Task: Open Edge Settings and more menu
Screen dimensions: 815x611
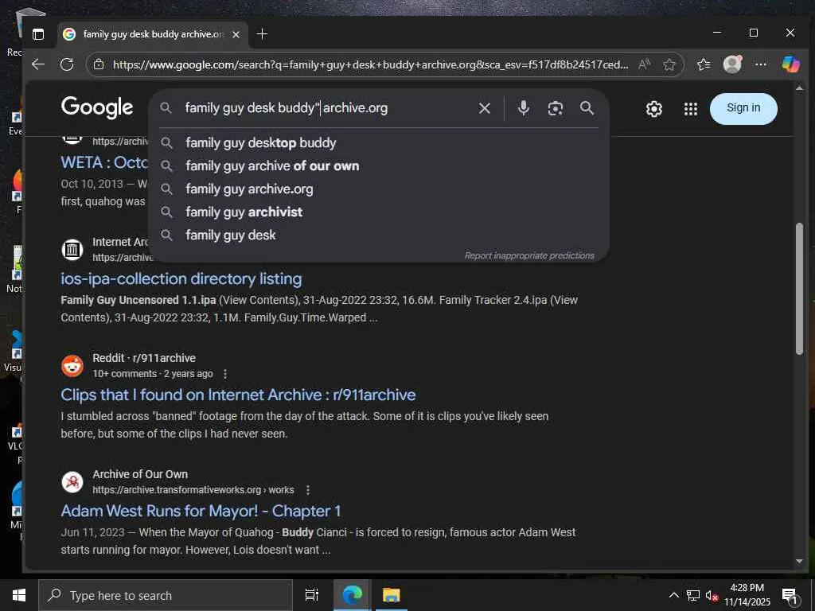Action: pyautogui.click(x=761, y=64)
